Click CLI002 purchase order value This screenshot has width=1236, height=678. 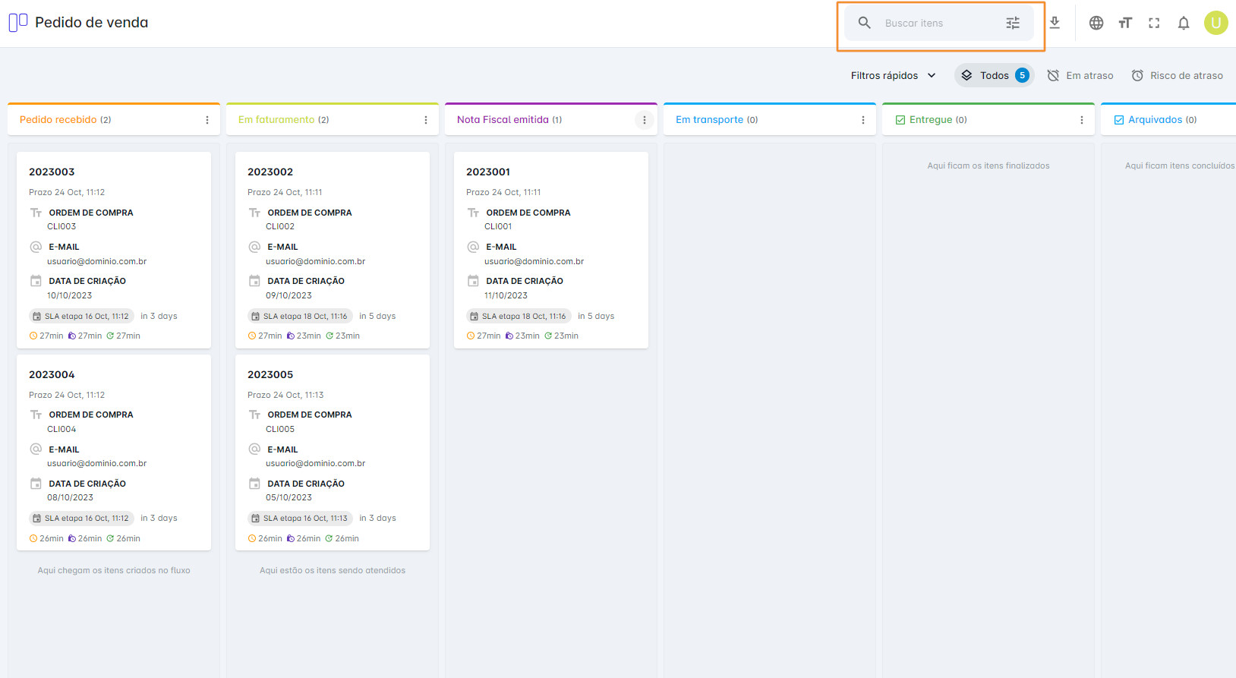(280, 226)
